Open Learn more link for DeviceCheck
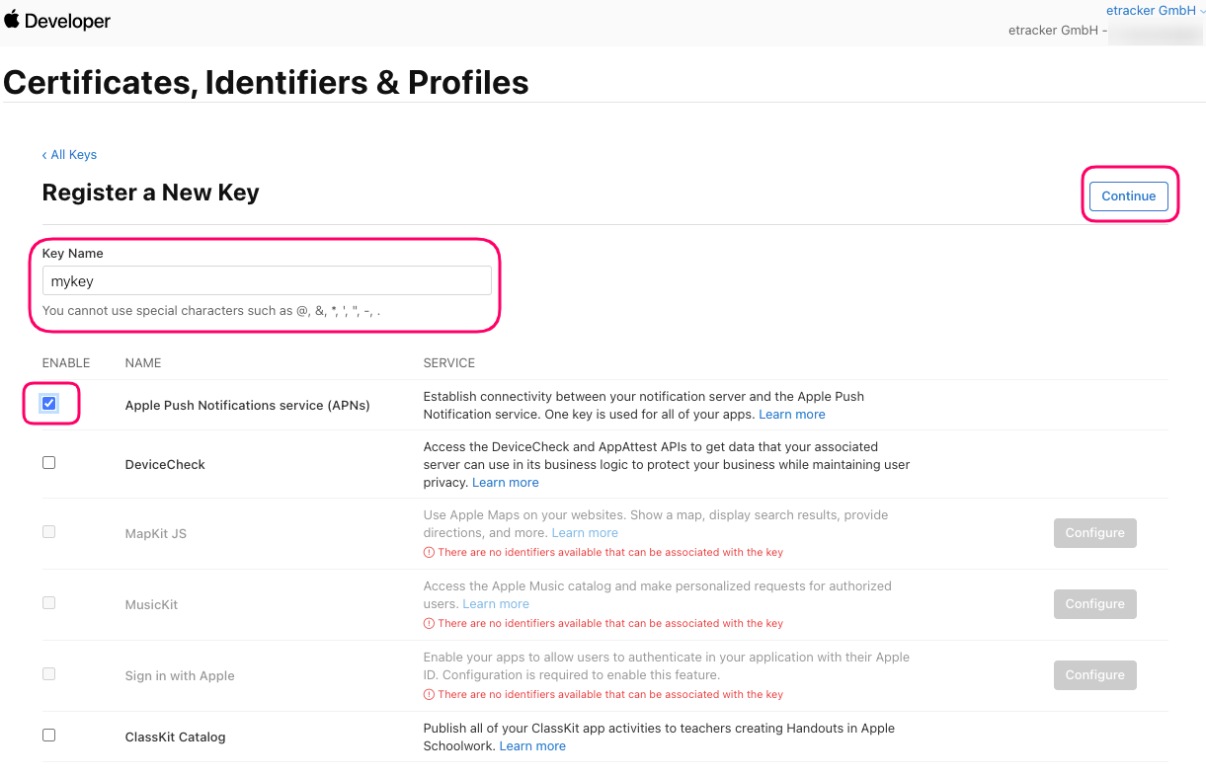The width and height of the screenshot is (1206, 777). coord(506,482)
